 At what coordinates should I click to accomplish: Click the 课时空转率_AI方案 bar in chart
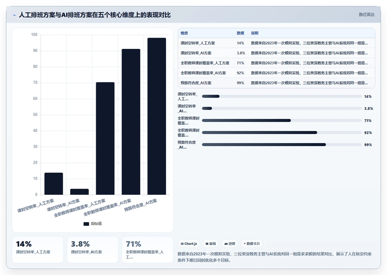pos(80,192)
